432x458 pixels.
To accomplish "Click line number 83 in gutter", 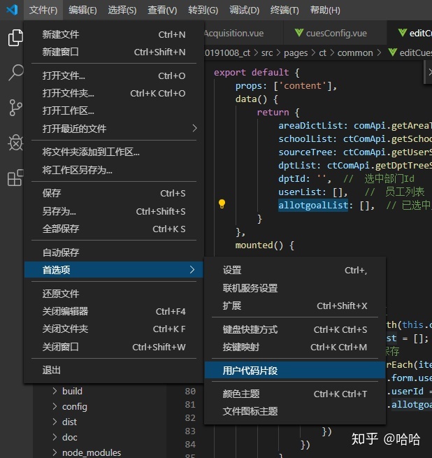I will pos(190,431).
